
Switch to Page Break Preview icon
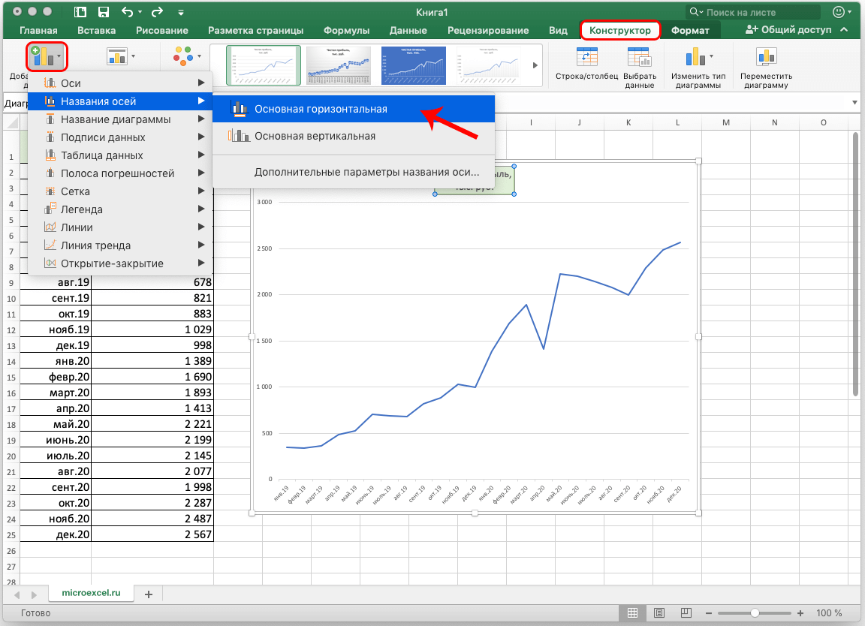pos(686,612)
